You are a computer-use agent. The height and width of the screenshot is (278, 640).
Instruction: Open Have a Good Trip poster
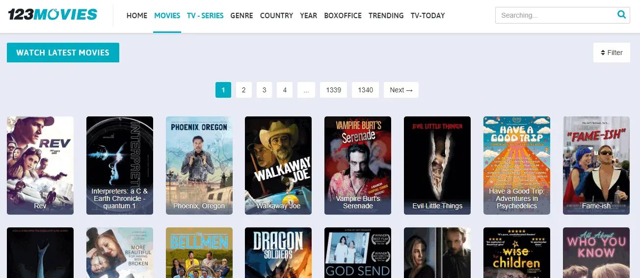517,166
